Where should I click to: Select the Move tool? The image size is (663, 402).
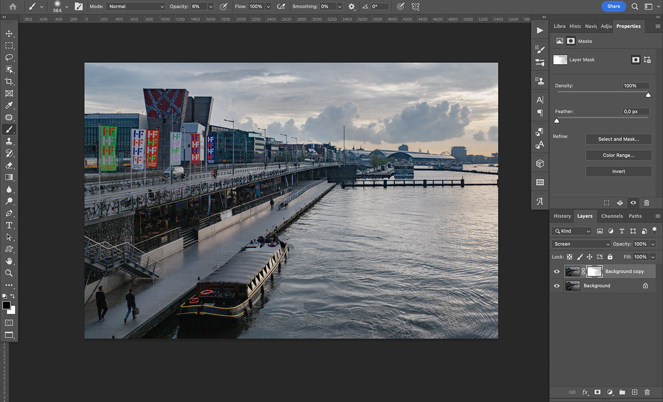[9, 33]
